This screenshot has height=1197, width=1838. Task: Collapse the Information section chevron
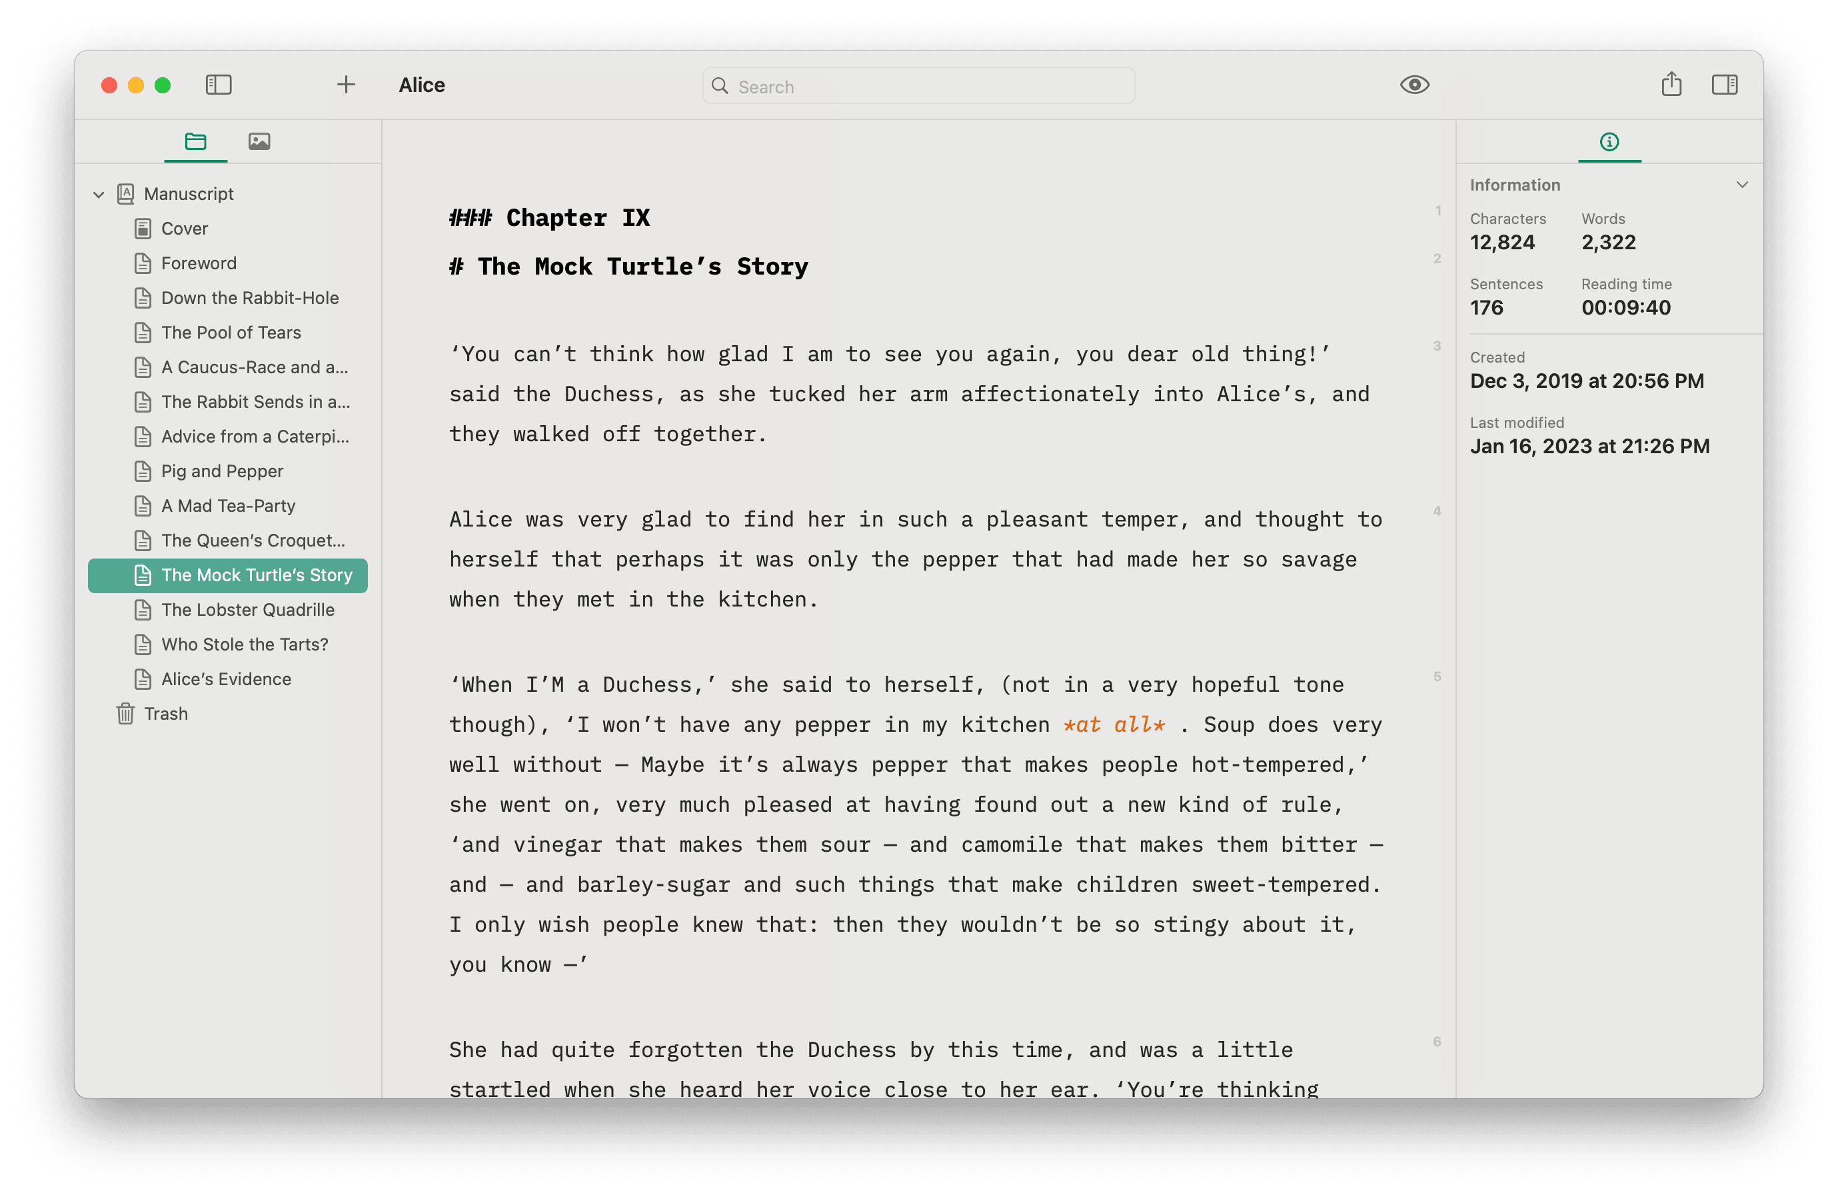pos(1742,185)
